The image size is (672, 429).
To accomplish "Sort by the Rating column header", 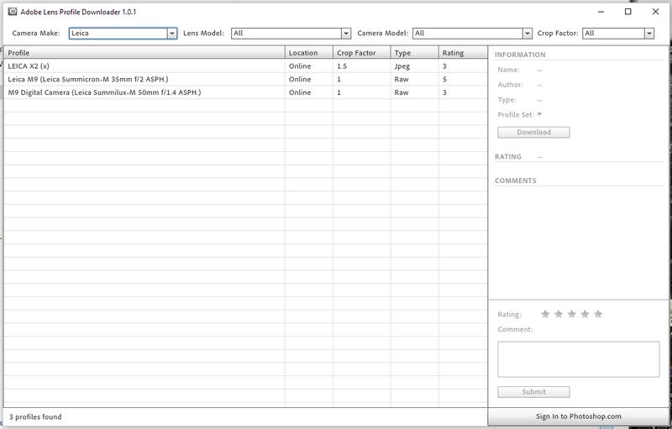I will (463, 53).
